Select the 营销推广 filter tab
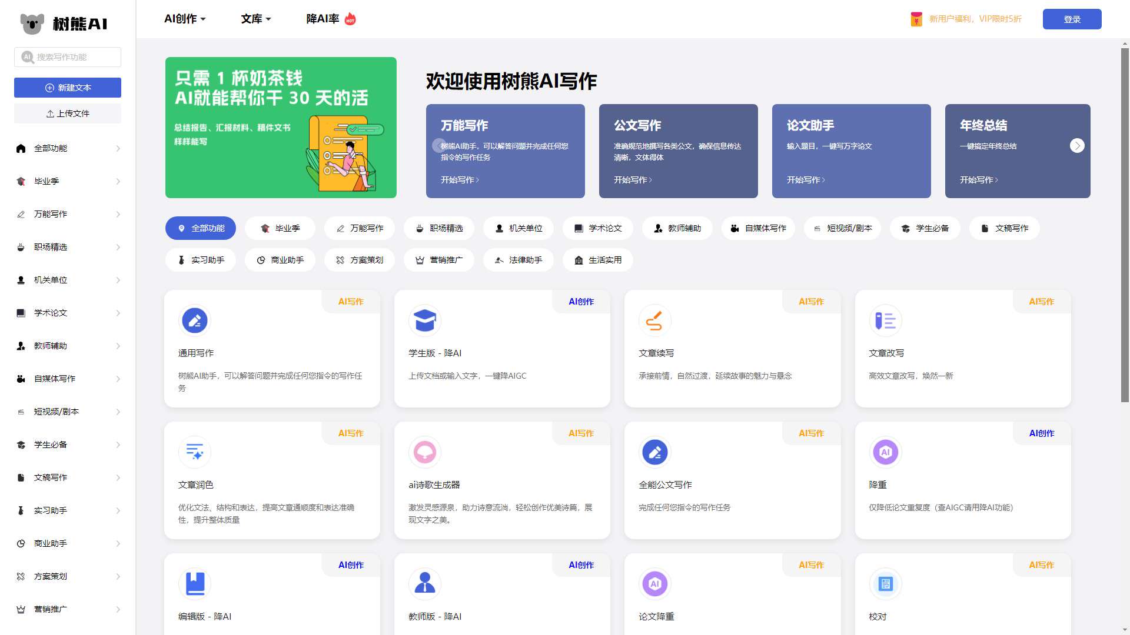 (x=439, y=260)
